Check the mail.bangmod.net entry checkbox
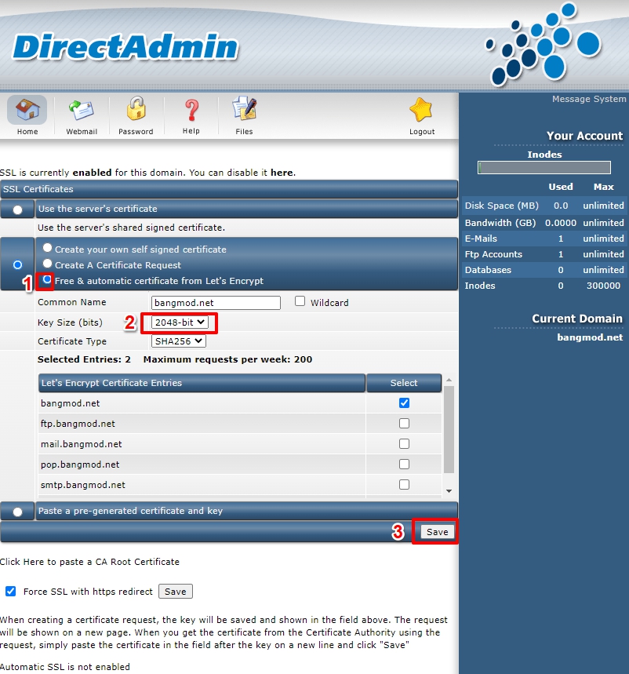The image size is (629, 674). tap(404, 443)
